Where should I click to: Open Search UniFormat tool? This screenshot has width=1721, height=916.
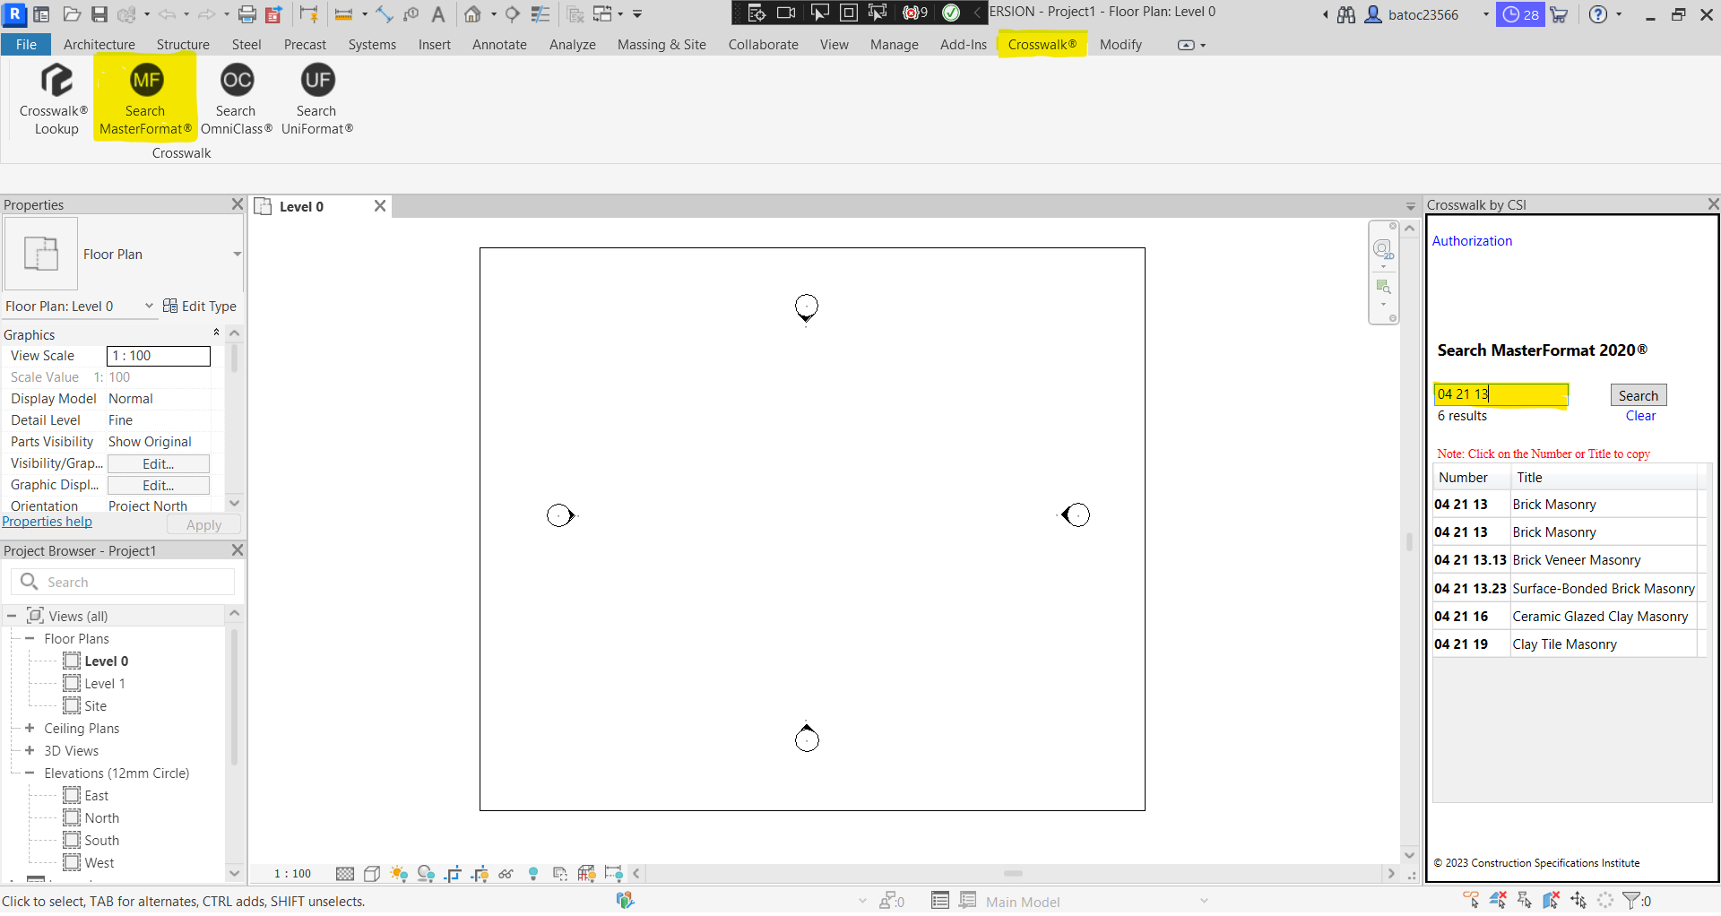(316, 99)
